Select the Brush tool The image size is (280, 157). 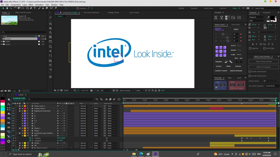pyautogui.click(x=39, y=8)
